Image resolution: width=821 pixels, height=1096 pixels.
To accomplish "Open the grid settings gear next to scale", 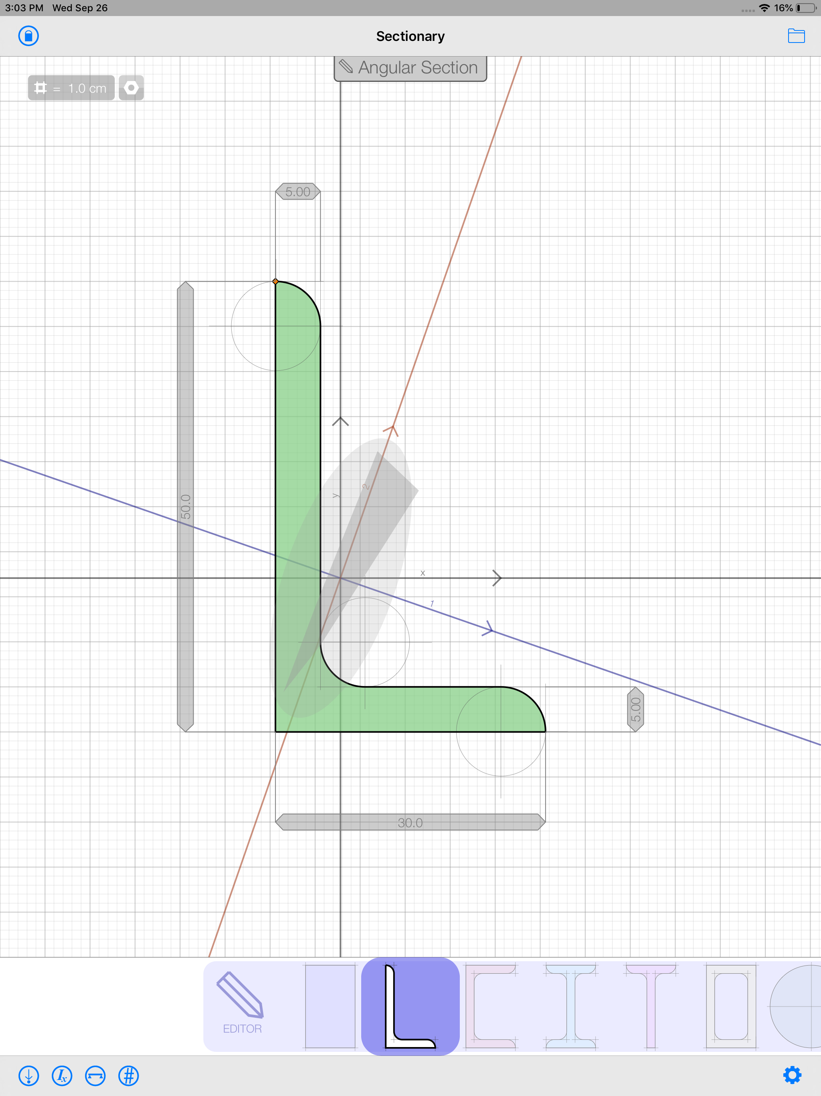I will [x=131, y=88].
